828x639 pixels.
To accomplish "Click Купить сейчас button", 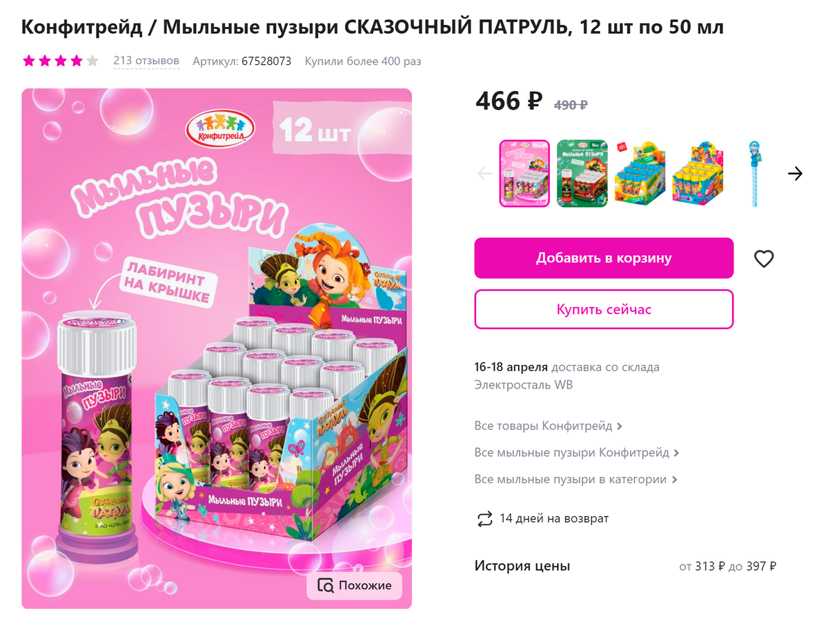I will [604, 309].
